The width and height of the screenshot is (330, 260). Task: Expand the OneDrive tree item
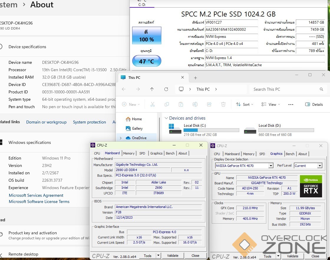pos(121,138)
